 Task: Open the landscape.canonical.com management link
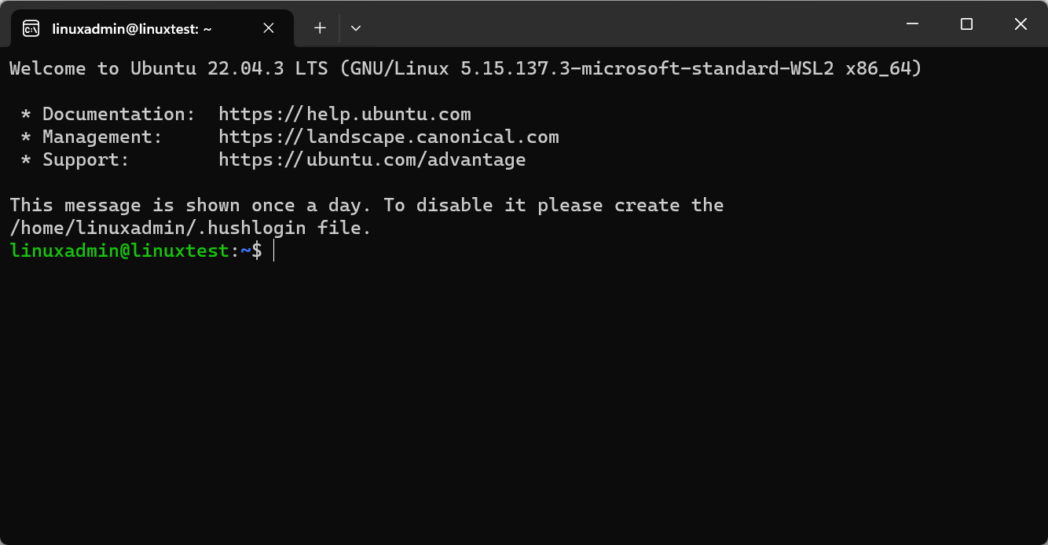coord(389,137)
